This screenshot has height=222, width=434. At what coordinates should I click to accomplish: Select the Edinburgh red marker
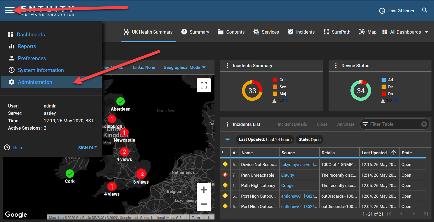point(112,119)
